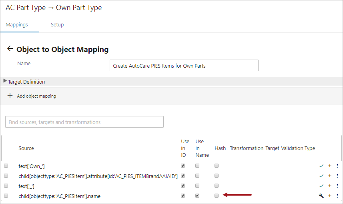Uncheck Use in ID for text['_'] row
Screen dimensions: 343x204
tap(183, 186)
